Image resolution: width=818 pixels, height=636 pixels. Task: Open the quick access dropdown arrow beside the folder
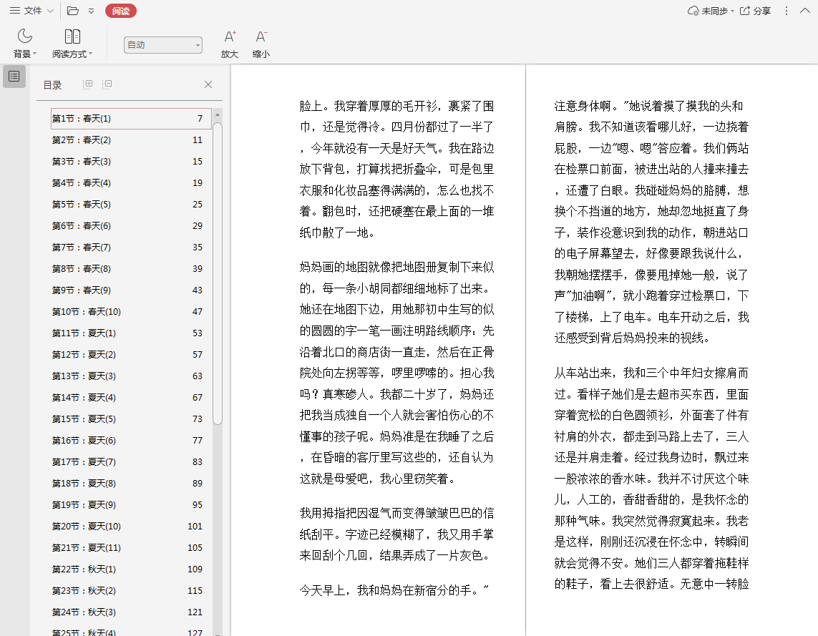click(91, 11)
